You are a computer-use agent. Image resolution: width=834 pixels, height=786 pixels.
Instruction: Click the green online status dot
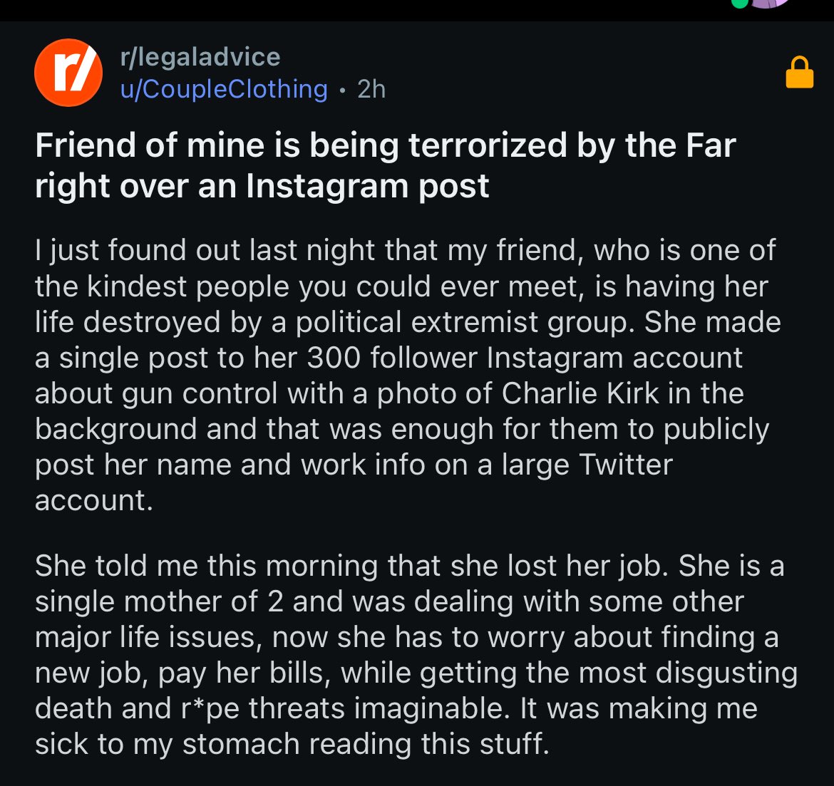tap(740, 3)
